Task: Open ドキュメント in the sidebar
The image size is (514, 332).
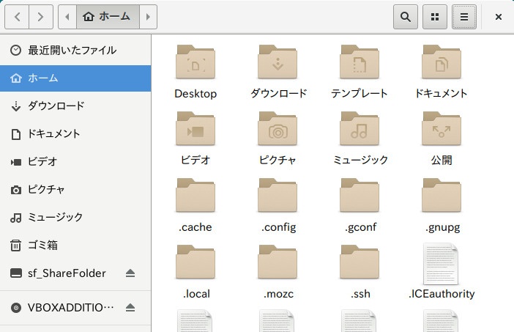Action: tap(75, 134)
